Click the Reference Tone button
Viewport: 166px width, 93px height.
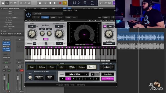pos(39,77)
